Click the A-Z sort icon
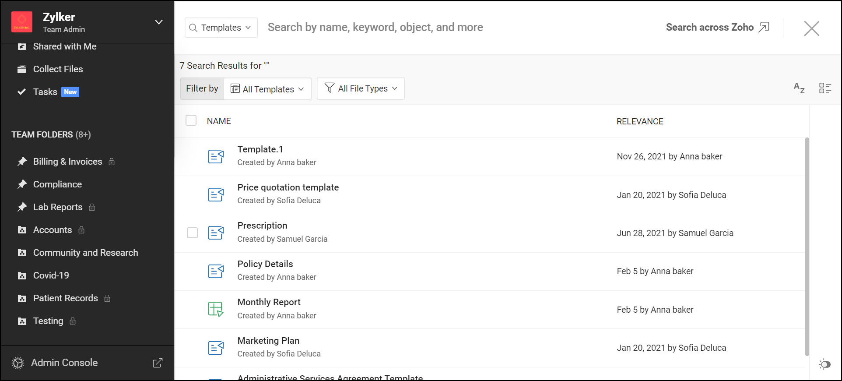 (x=799, y=88)
